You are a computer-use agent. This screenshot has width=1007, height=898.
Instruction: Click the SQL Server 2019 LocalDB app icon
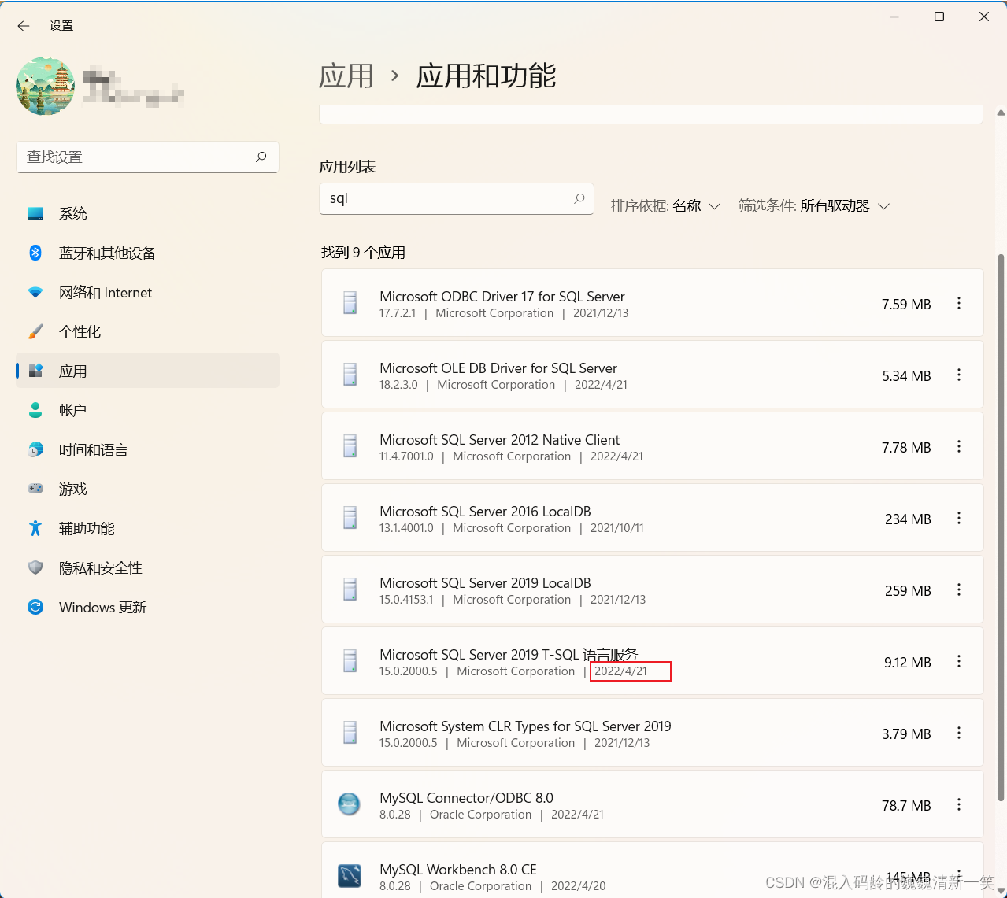[350, 589]
